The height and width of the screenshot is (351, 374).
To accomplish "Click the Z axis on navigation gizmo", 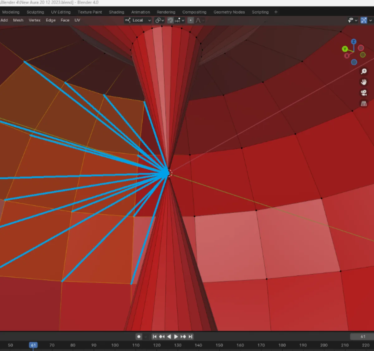I will click(x=353, y=42).
